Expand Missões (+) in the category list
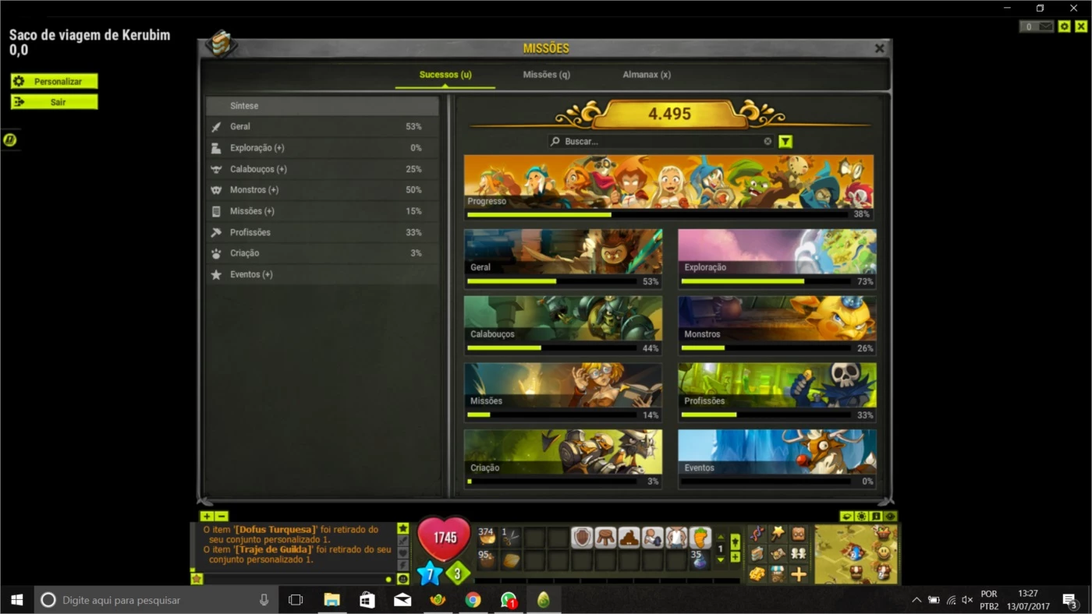Image resolution: width=1092 pixels, height=614 pixels. 323,211
